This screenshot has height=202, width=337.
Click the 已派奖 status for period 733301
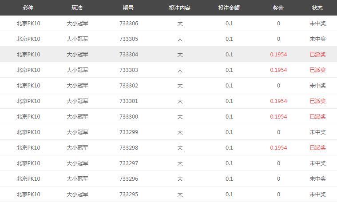click(317, 101)
